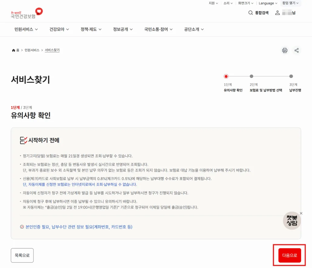Open the 소리 dropdown

pyautogui.click(x=228, y=3)
